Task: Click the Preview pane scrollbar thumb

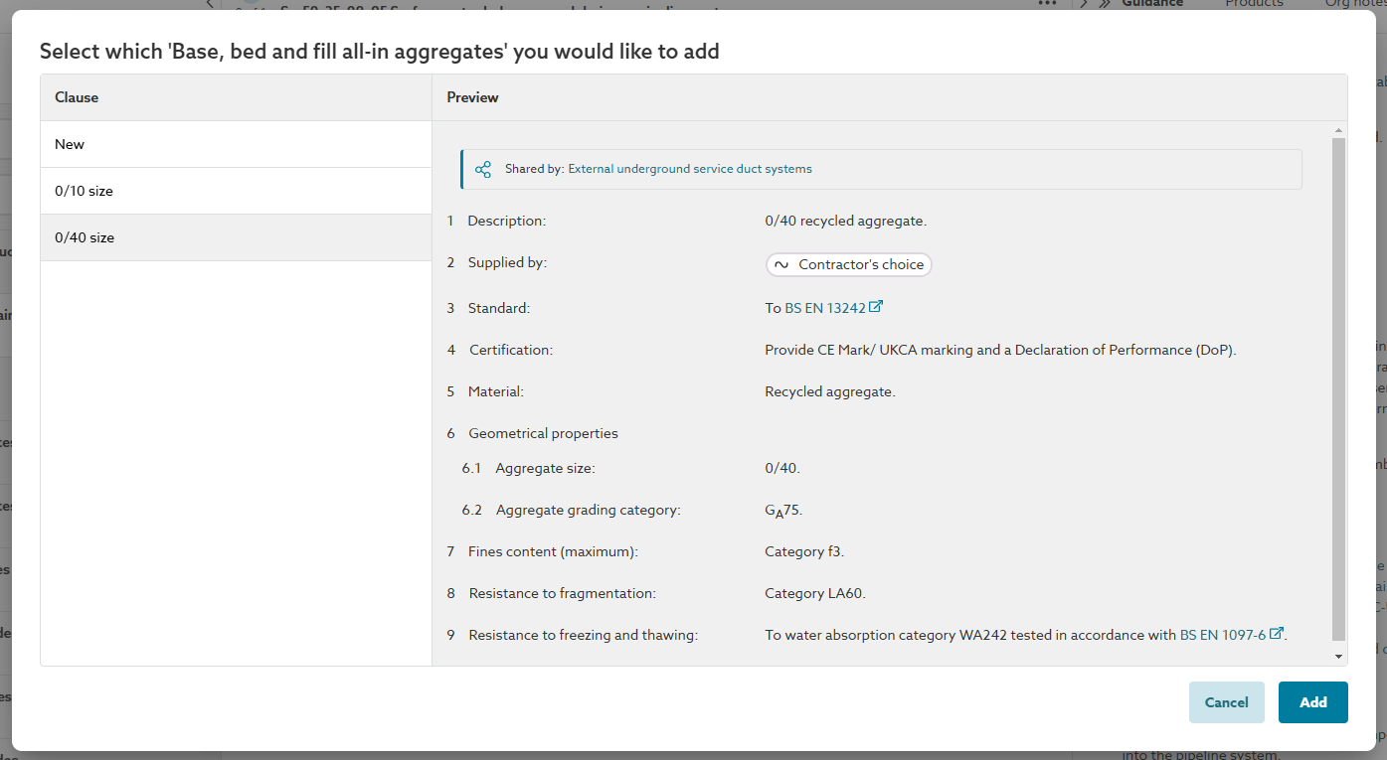Action: (1338, 387)
